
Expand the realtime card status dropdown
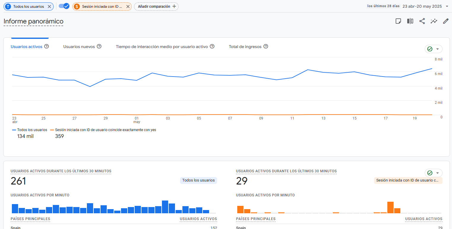(434, 173)
